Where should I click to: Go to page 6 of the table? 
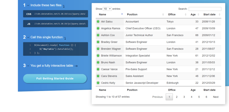click(206, 97)
